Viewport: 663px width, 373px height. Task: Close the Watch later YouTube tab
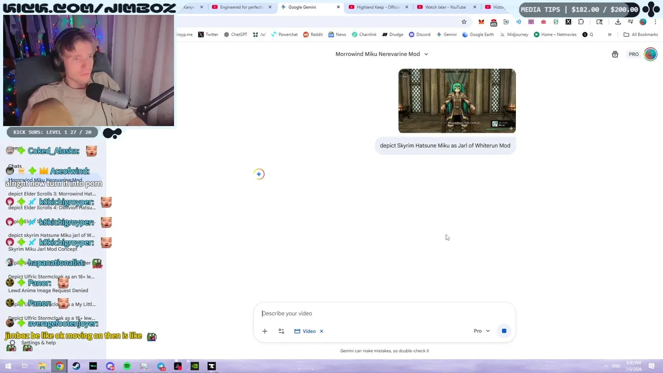pos(475,7)
